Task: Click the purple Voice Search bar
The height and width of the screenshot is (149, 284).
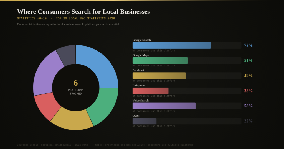Action: tap(164, 106)
